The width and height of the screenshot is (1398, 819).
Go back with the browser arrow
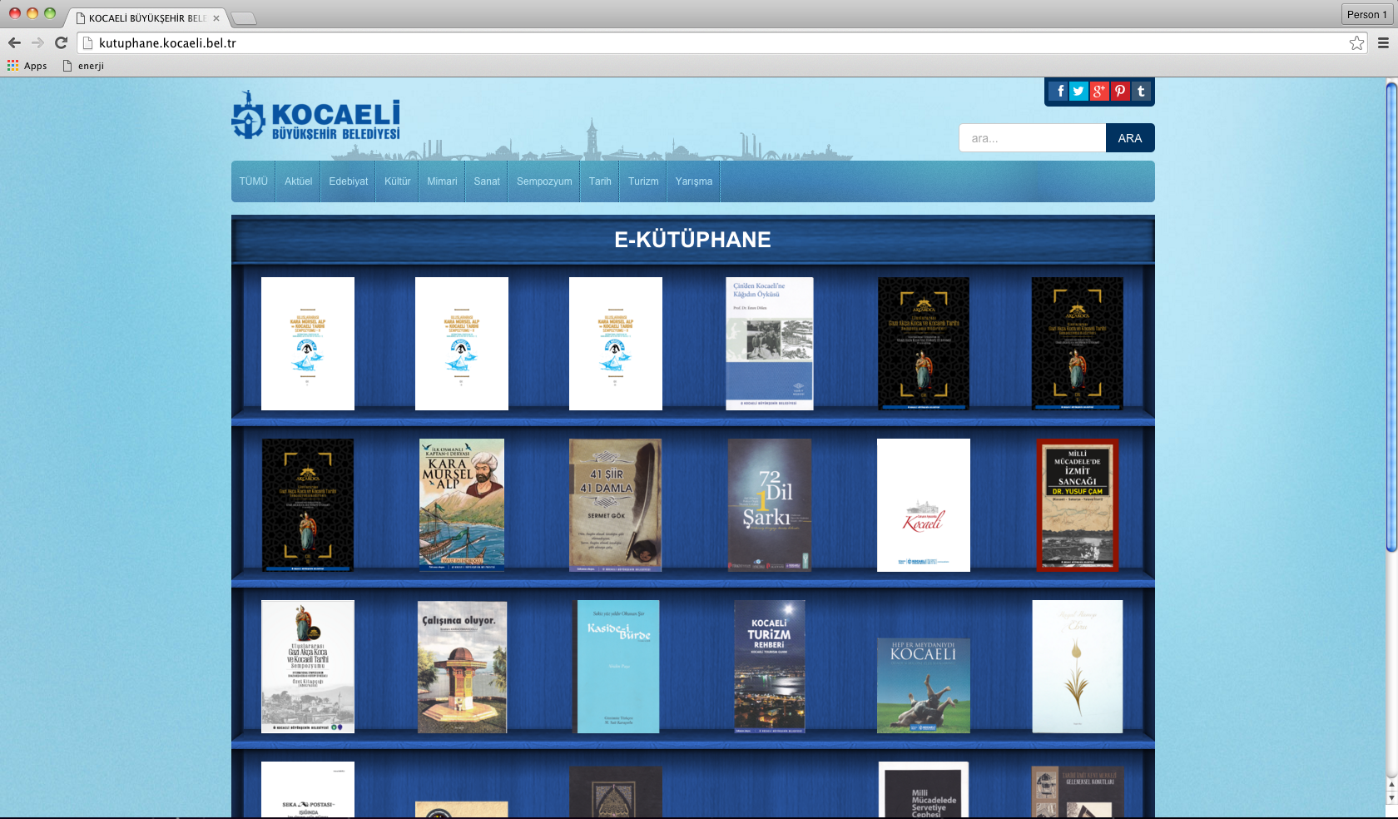click(14, 43)
